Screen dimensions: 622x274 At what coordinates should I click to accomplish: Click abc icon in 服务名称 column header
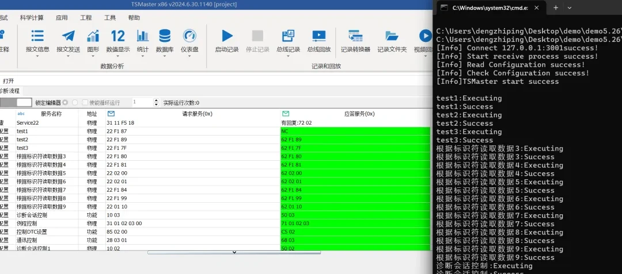(21, 114)
